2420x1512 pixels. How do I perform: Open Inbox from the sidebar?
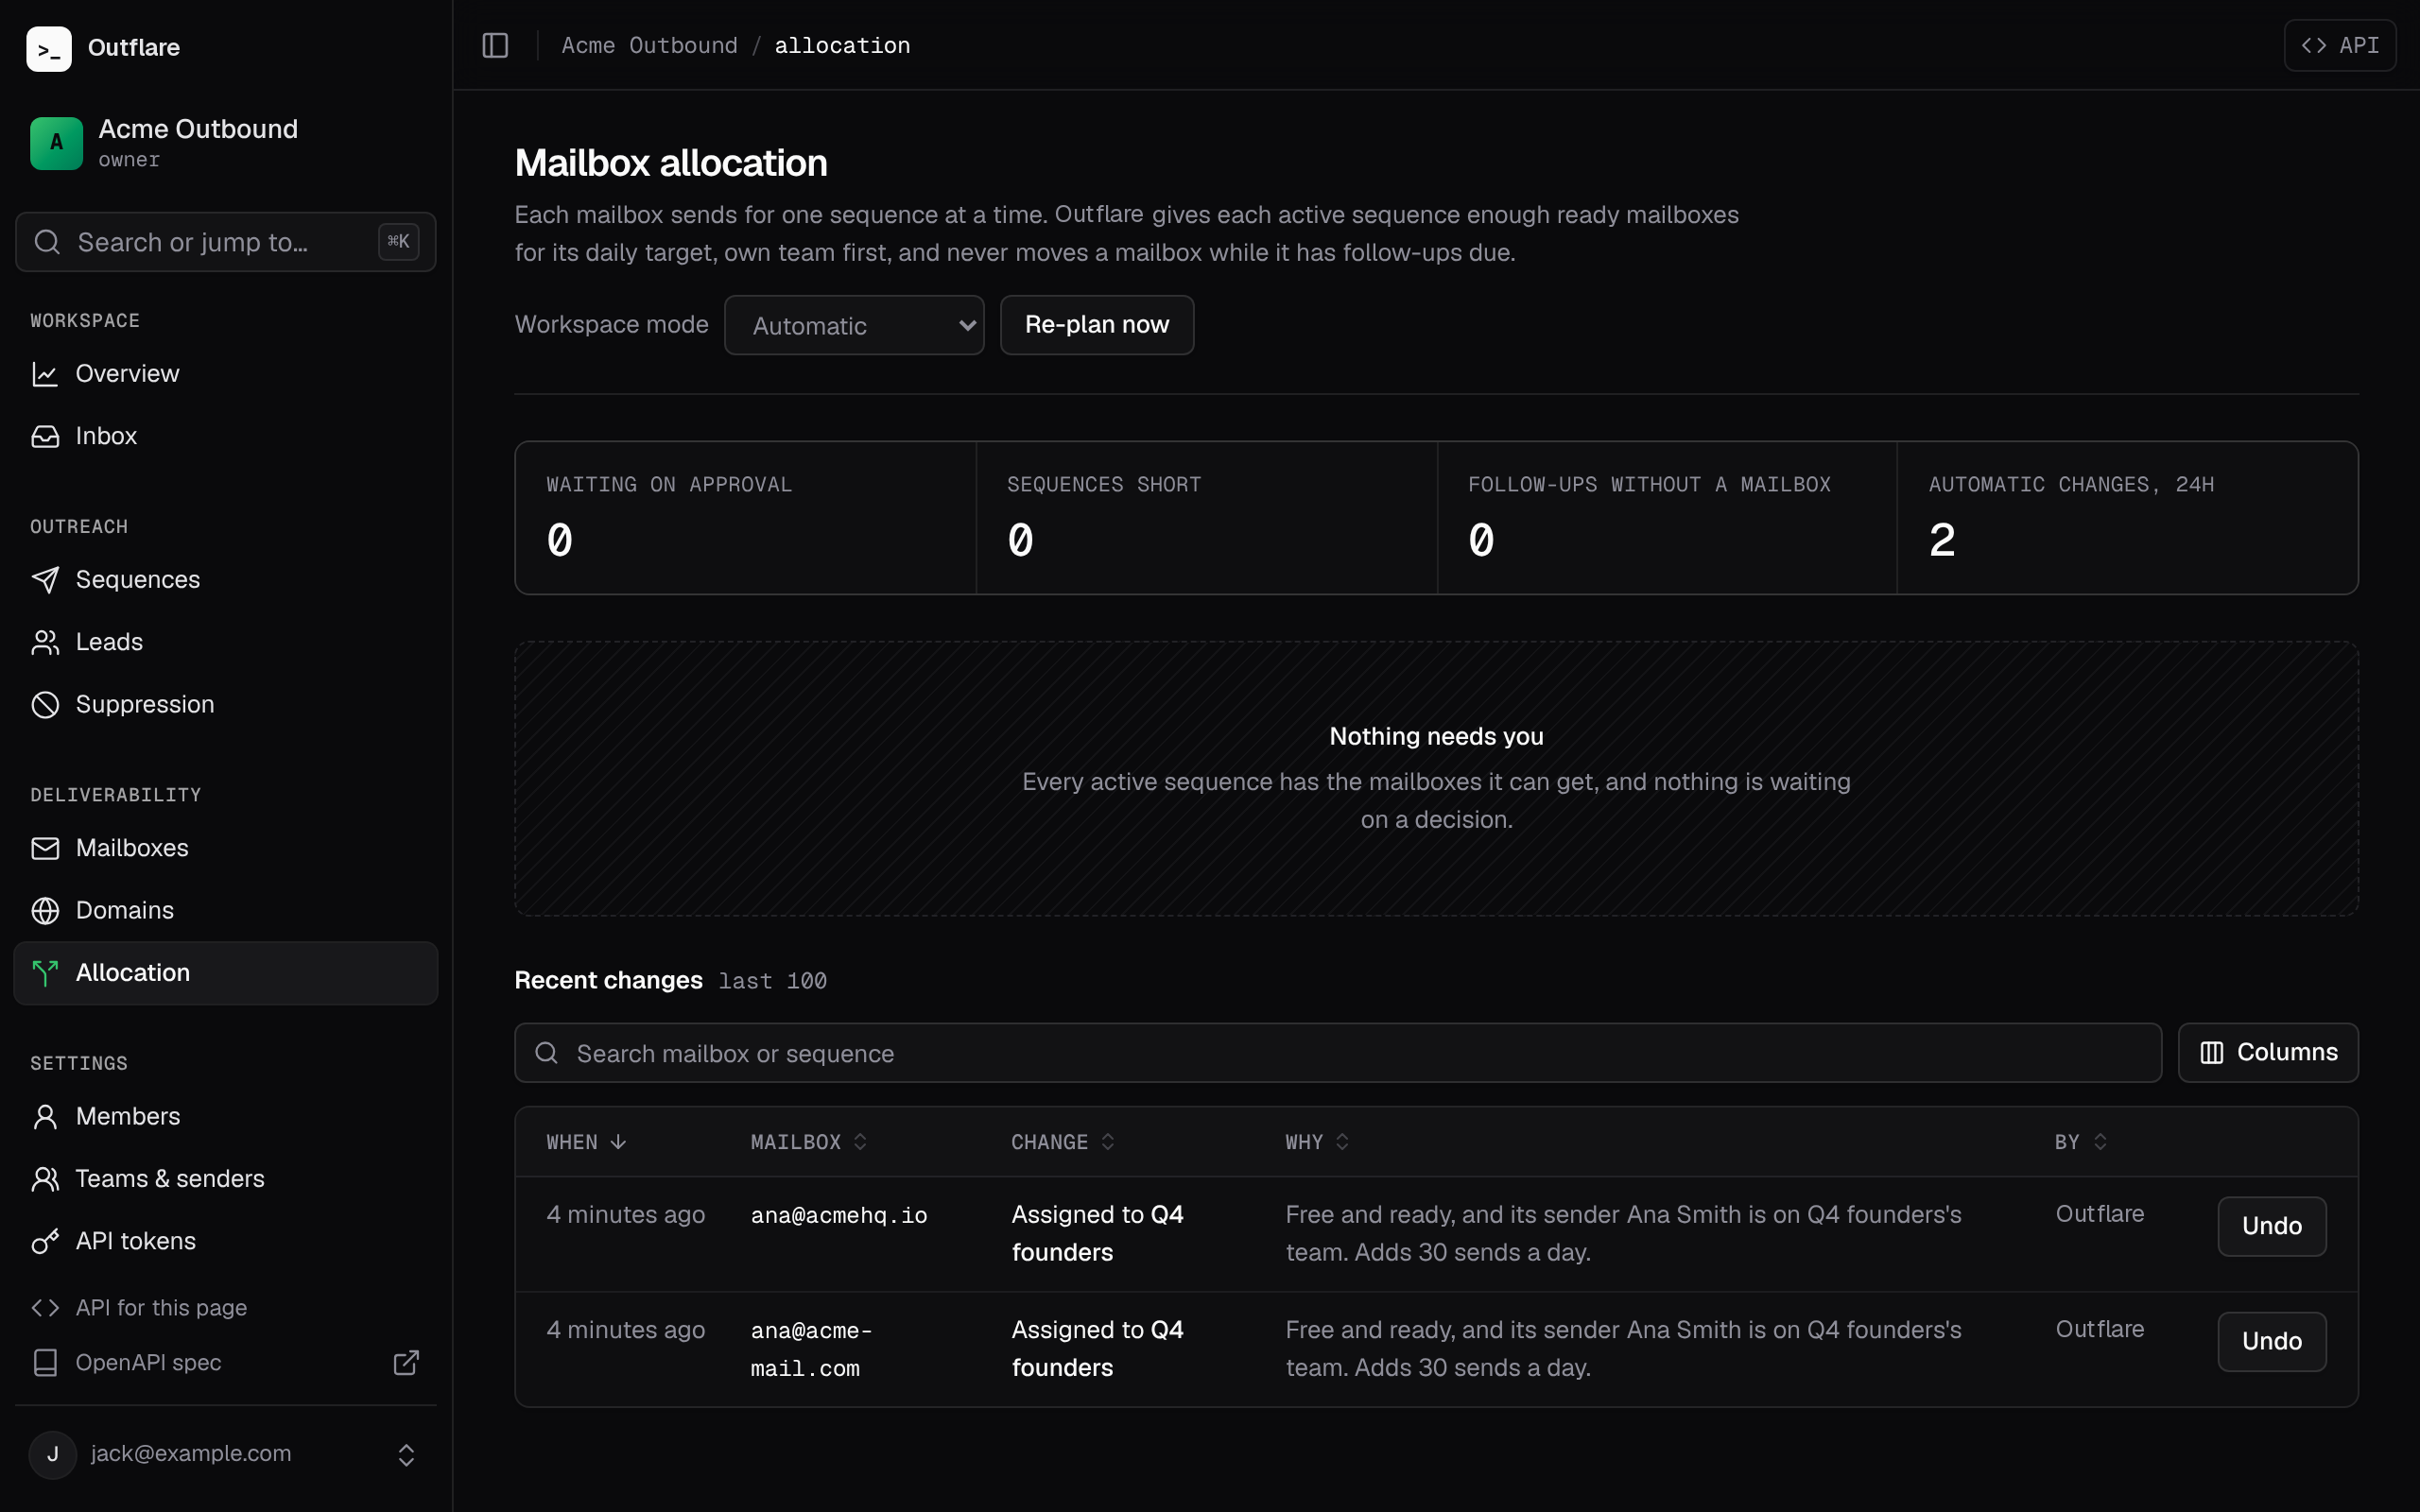tap(226, 436)
